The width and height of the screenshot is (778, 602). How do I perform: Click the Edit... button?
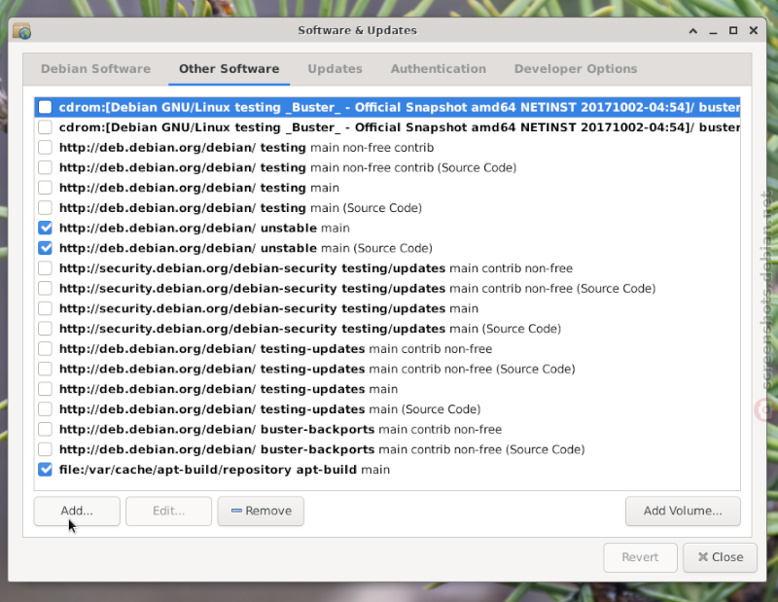pos(168,511)
